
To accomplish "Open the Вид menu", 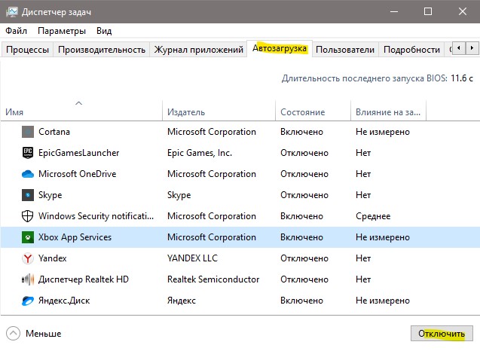I will [104, 31].
